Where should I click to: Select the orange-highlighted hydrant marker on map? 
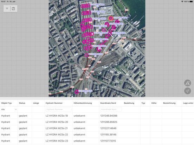[111, 18]
